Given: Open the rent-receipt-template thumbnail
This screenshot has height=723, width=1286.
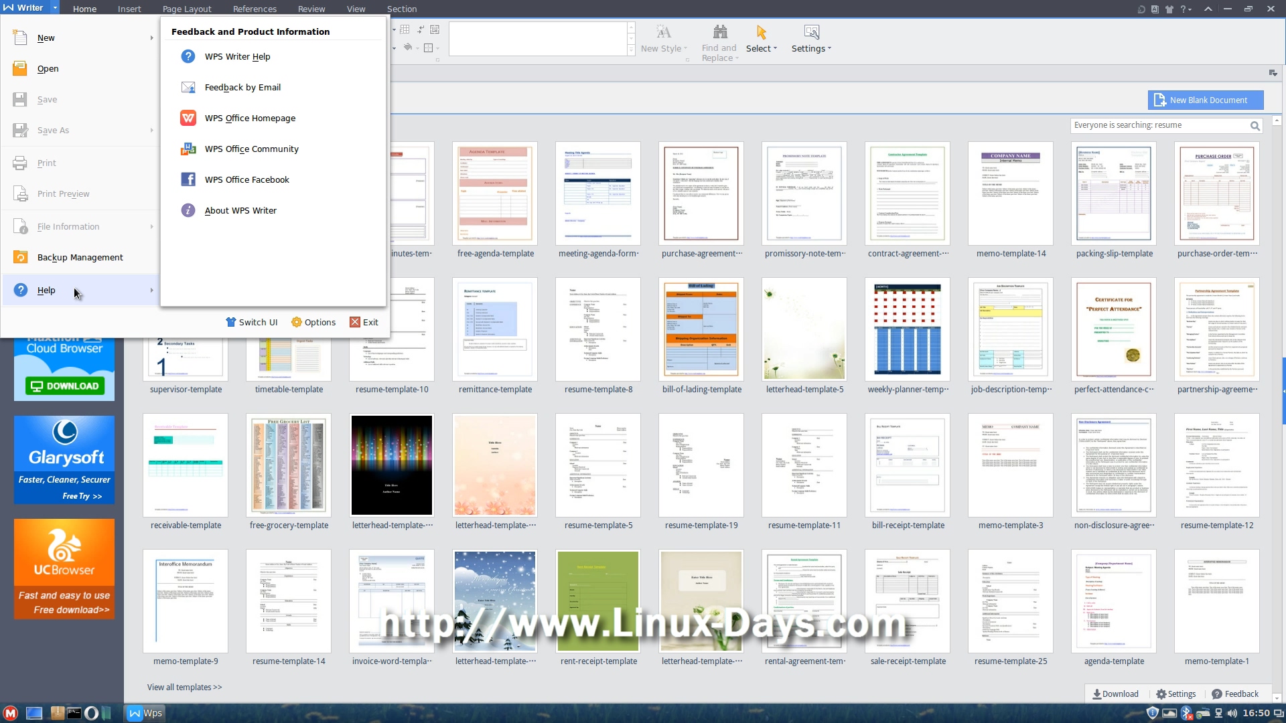Looking at the screenshot, I should (598, 601).
